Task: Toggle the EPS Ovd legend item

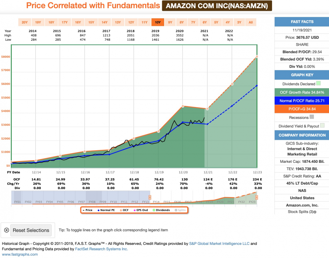Action: pyautogui.click(x=141, y=210)
